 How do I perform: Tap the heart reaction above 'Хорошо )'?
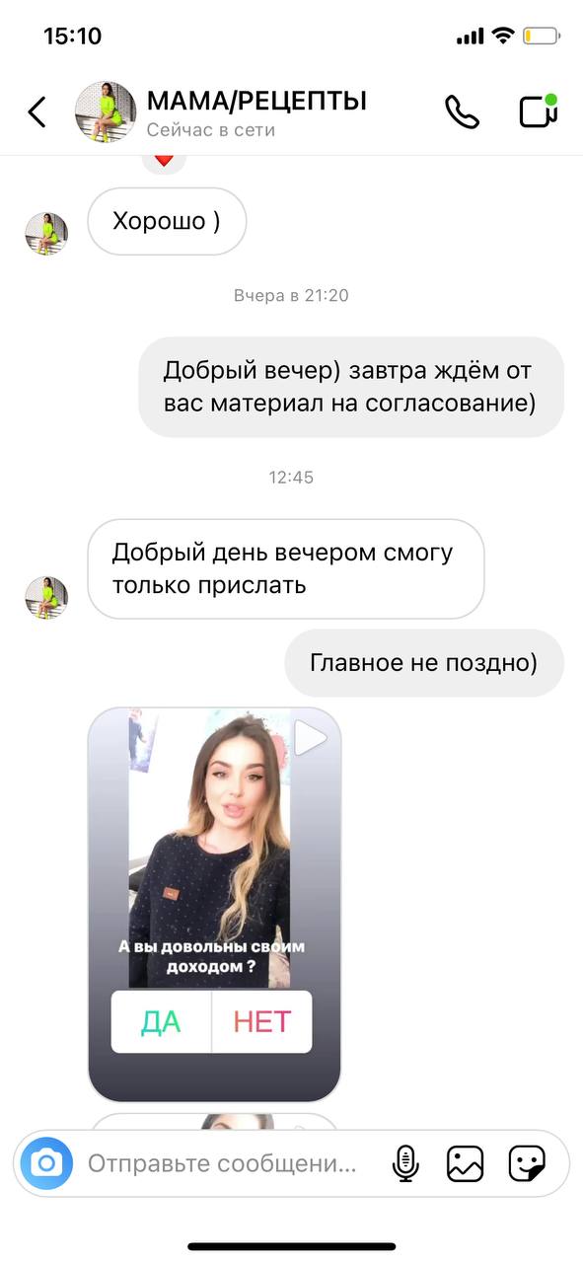164,159
